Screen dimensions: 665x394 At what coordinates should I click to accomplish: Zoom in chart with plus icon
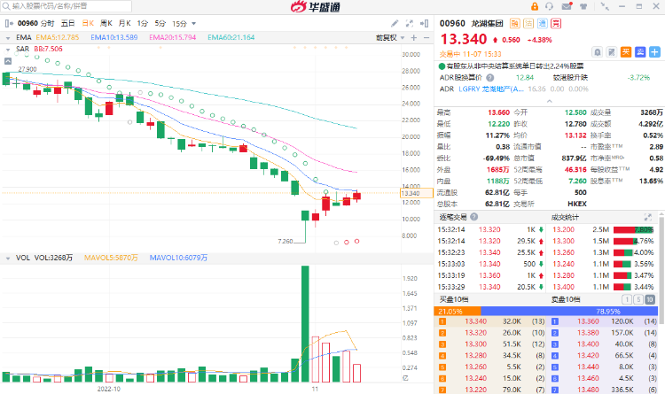414,38
